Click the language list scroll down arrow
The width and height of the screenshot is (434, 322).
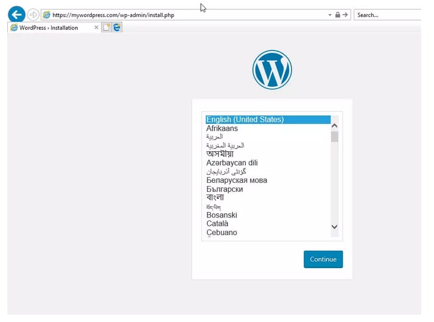pos(334,227)
